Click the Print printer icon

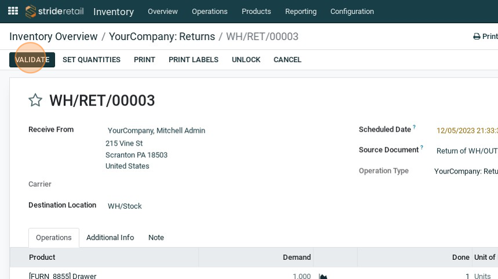pos(477,37)
